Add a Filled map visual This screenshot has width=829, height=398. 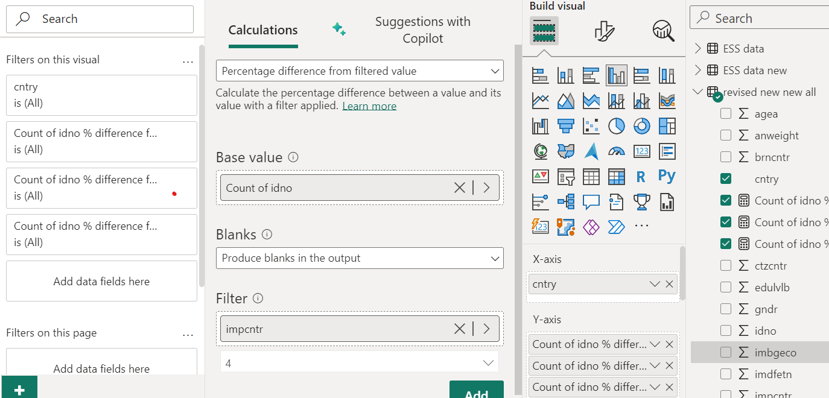(565, 151)
